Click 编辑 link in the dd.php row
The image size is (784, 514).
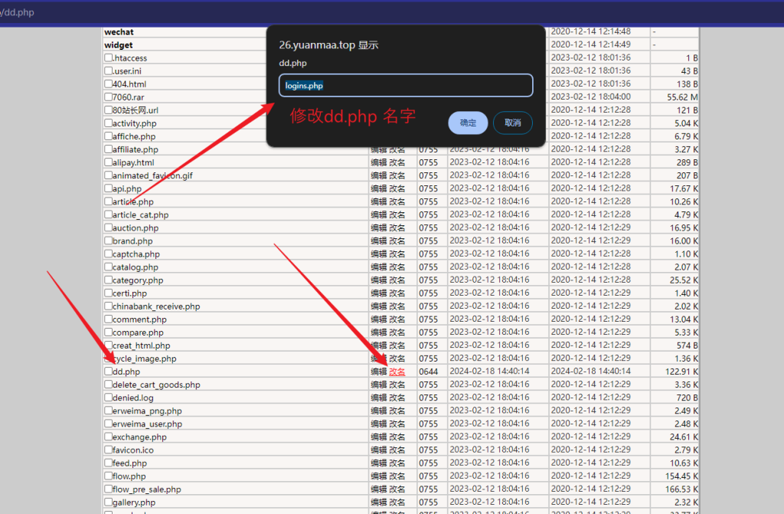tap(379, 372)
